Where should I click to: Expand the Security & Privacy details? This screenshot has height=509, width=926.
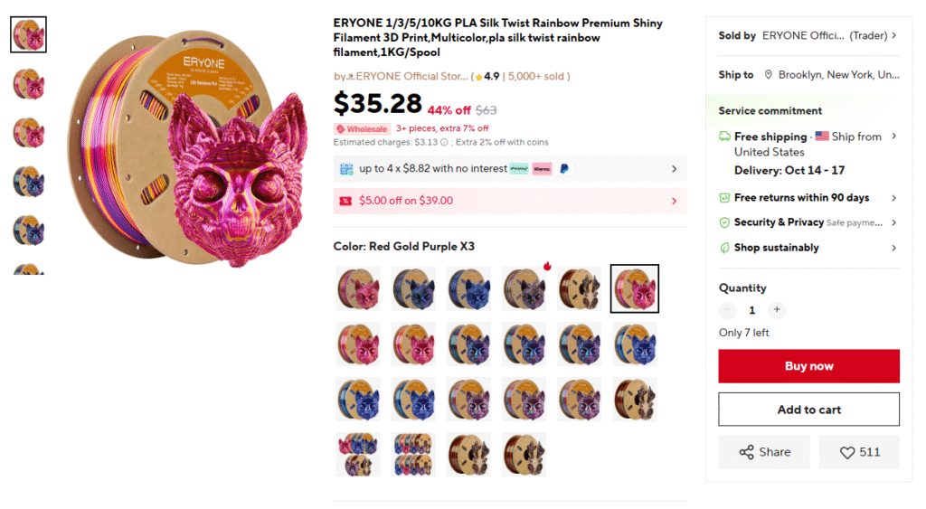[x=893, y=222]
